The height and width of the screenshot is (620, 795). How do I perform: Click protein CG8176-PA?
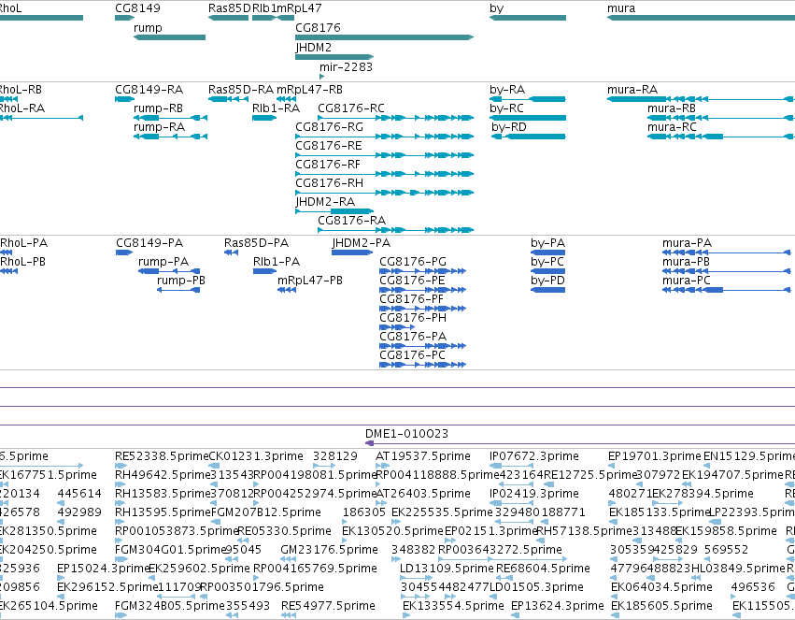[422, 346]
